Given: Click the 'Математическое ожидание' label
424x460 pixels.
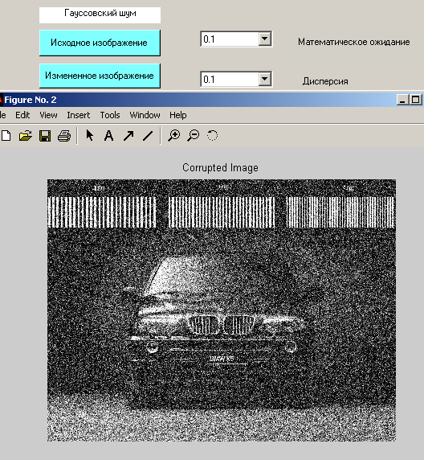Looking at the screenshot, I should (353, 42).
